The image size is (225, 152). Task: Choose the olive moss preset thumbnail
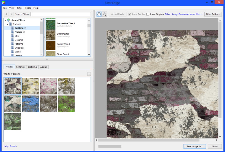[66, 86]
